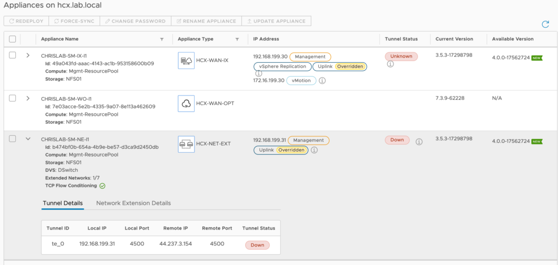Click DVS: DSwitch text
558x265 pixels.
(x=62, y=170)
